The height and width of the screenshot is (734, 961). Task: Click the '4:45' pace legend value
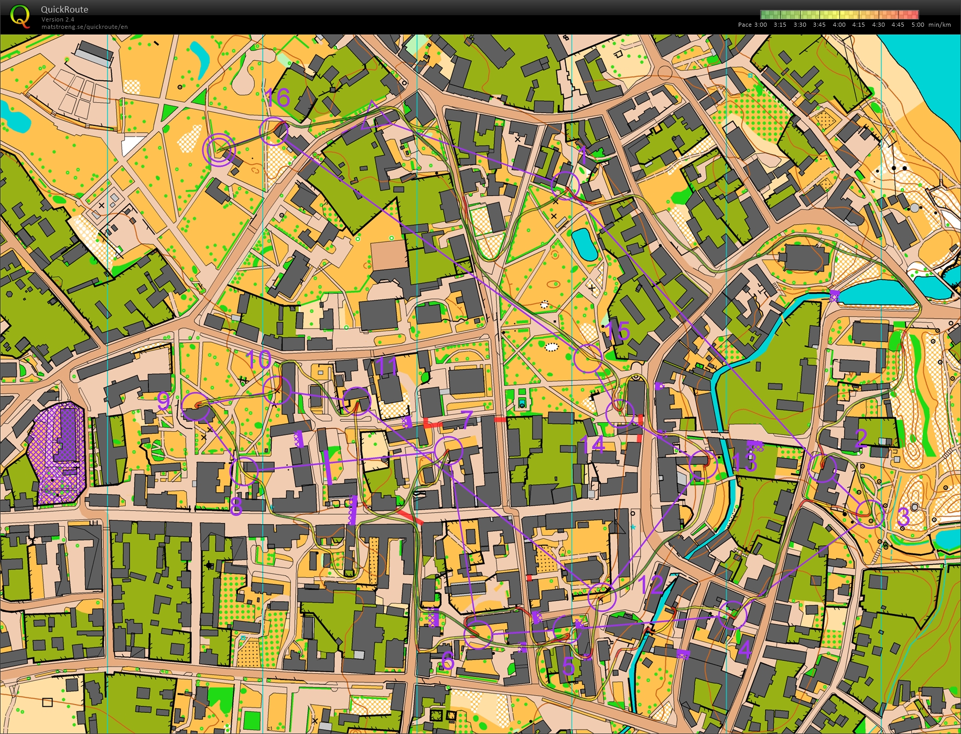click(898, 25)
